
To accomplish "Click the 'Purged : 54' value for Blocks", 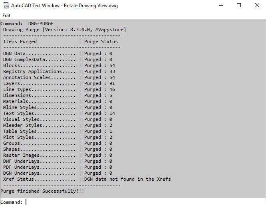I will [x=99, y=65].
